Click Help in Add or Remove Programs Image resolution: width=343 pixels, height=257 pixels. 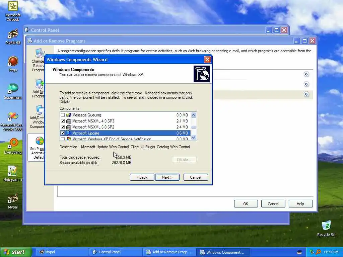click(x=300, y=204)
